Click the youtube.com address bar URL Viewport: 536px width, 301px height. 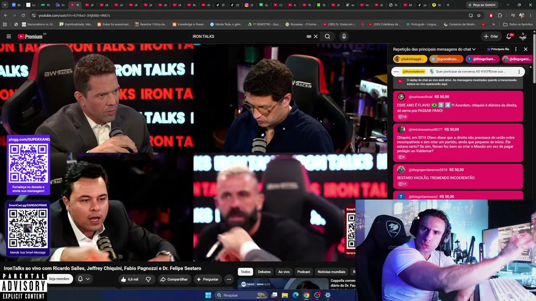tap(74, 15)
